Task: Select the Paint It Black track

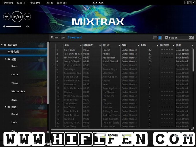Action: tap(71, 111)
